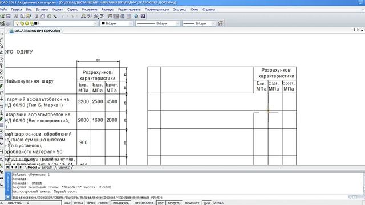Image resolution: width=365 pixels, height=205 pixels.
Task: Open the Tool Palettes window icon
Action: tap(123, 17)
